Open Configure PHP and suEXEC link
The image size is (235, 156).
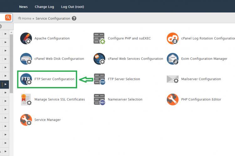click(x=129, y=38)
